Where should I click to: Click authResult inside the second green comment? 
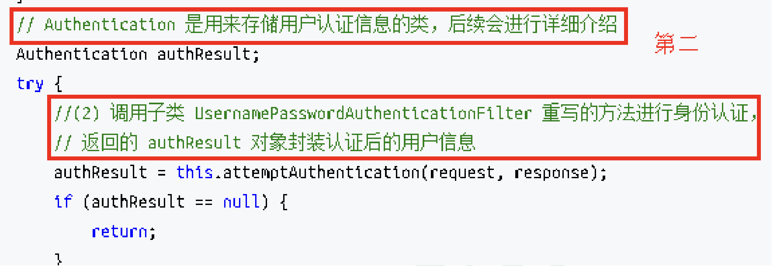coord(194,143)
